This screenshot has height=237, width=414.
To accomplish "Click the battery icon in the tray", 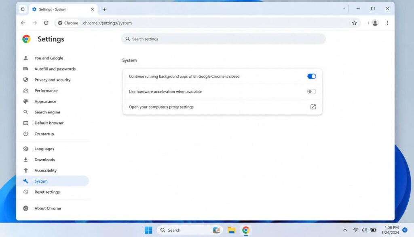I will pyautogui.click(x=373, y=230).
